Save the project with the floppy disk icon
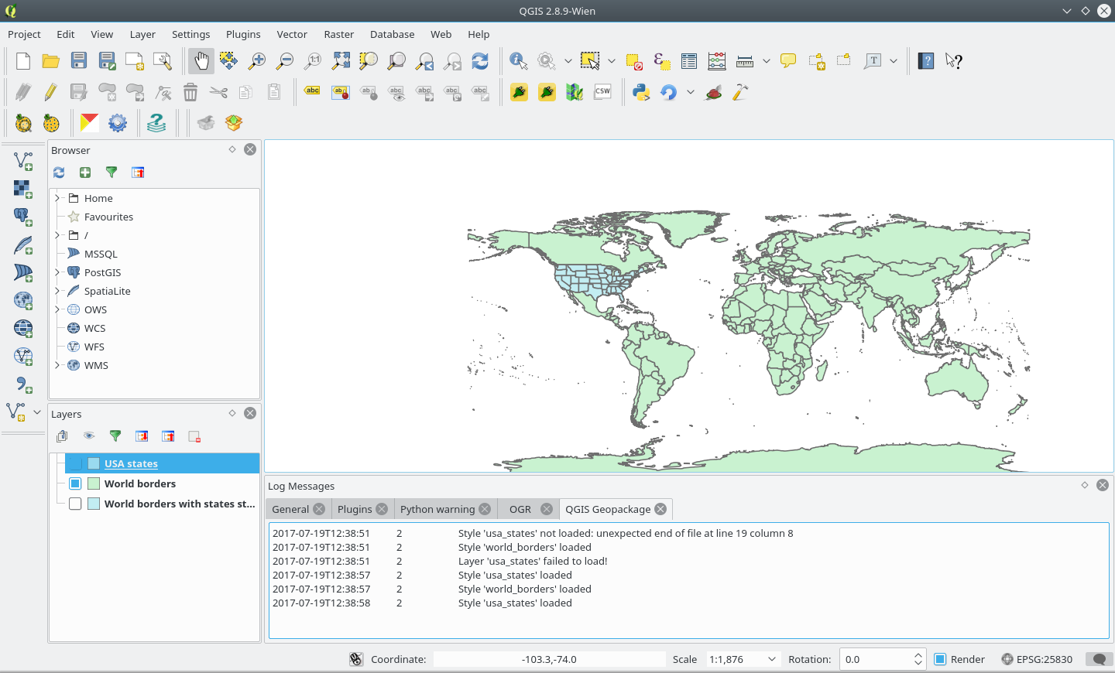 coord(79,61)
